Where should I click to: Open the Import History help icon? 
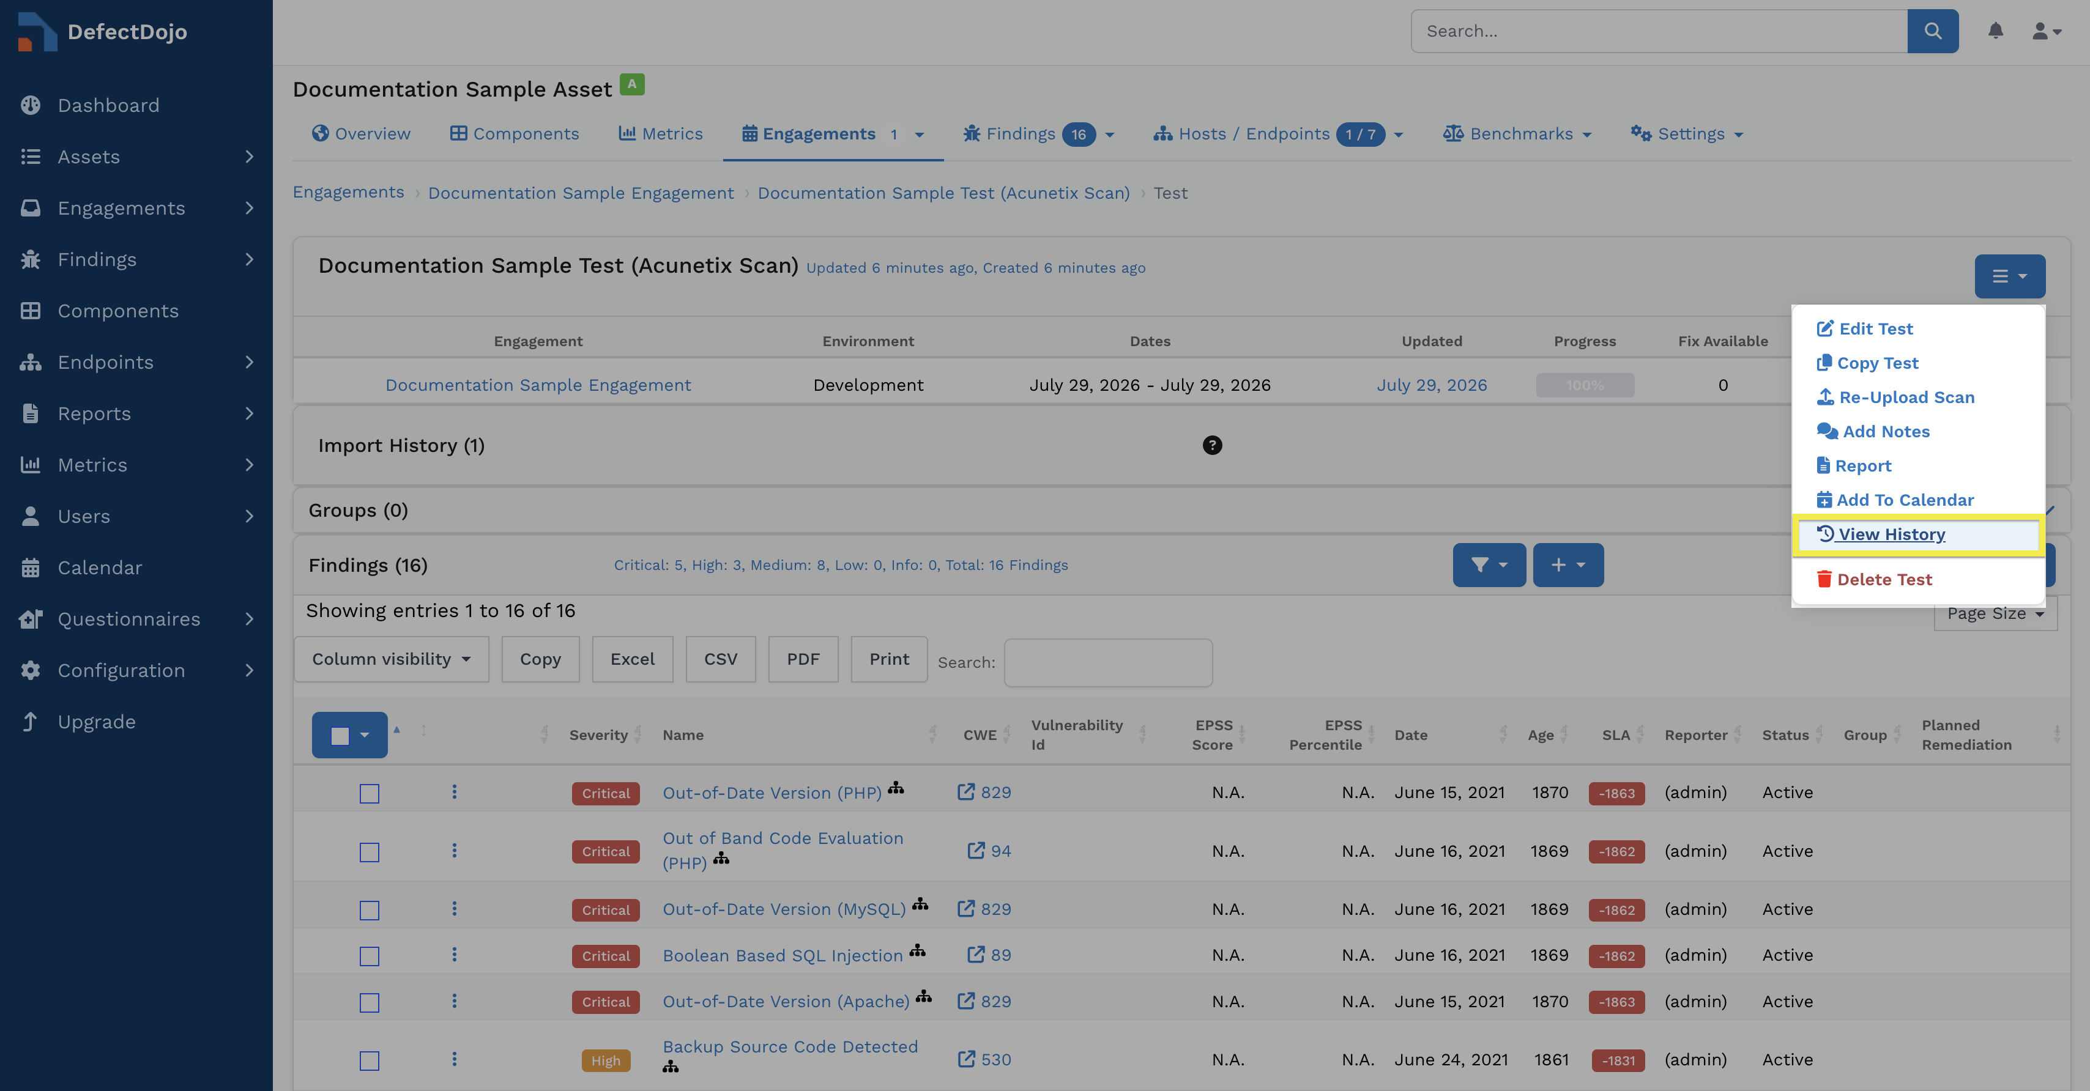[x=1212, y=445]
